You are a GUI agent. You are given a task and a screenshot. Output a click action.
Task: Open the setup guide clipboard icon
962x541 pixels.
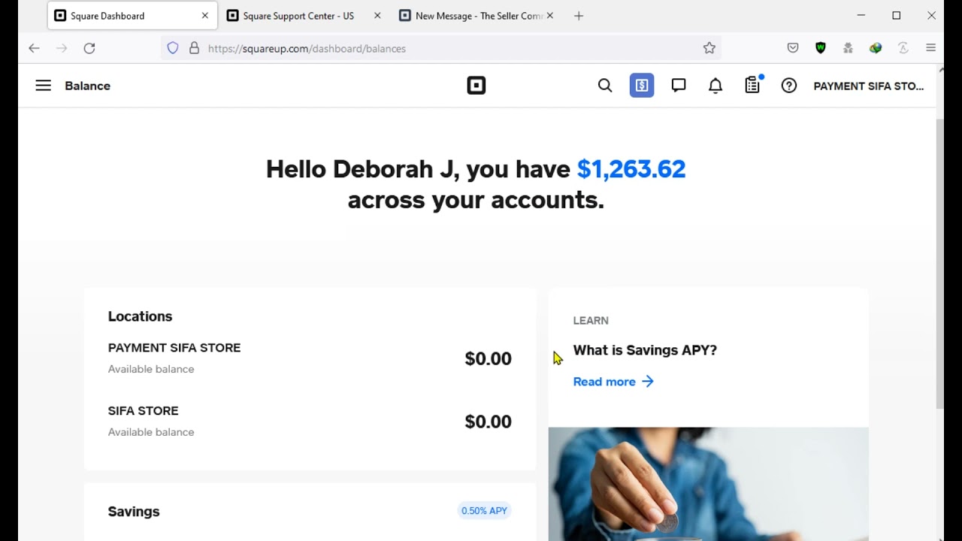[x=753, y=85]
